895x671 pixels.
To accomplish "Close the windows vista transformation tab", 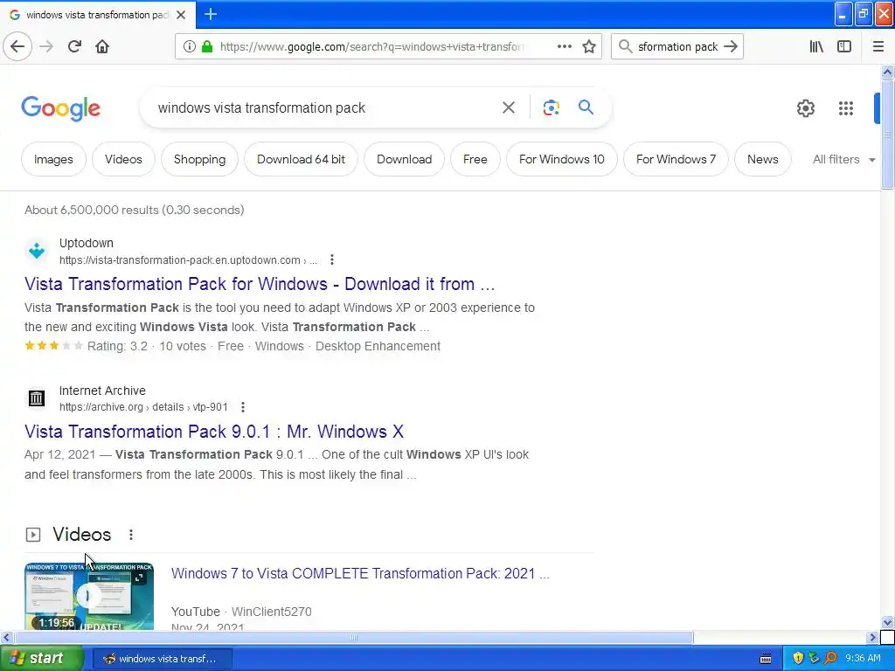I will pos(181,15).
